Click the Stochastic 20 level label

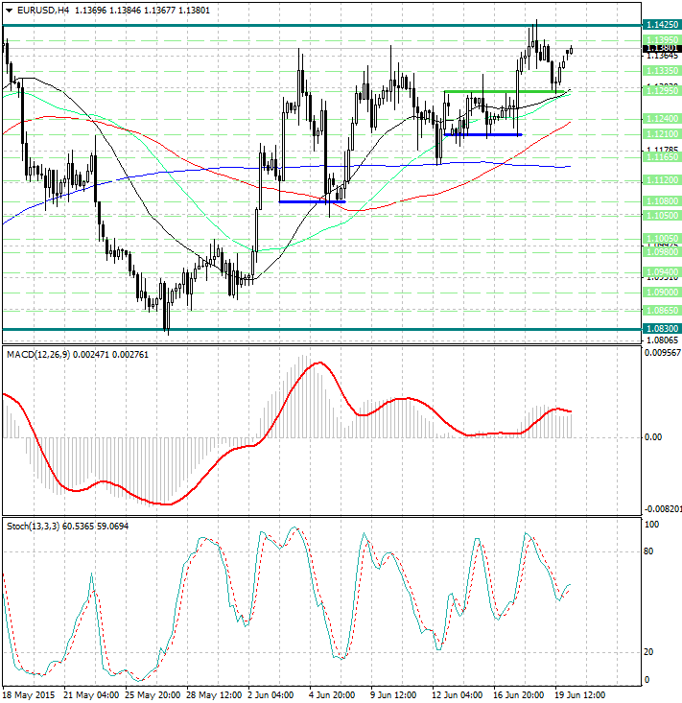point(649,652)
